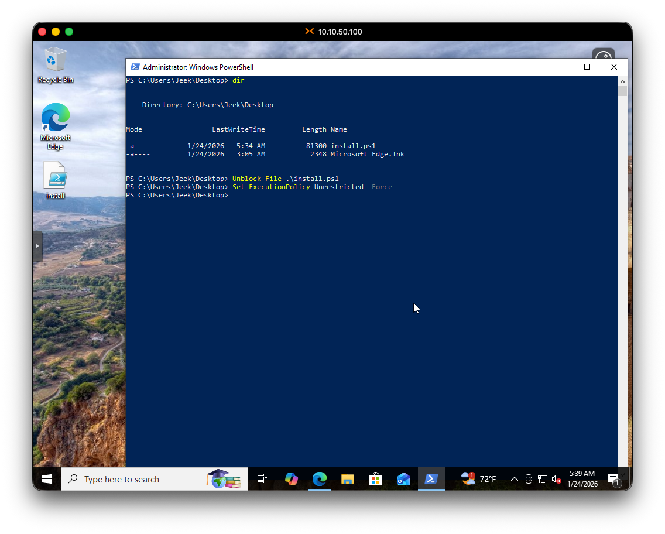Open Task View from the taskbar
This screenshot has width=665, height=534.
click(x=262, y=479)
